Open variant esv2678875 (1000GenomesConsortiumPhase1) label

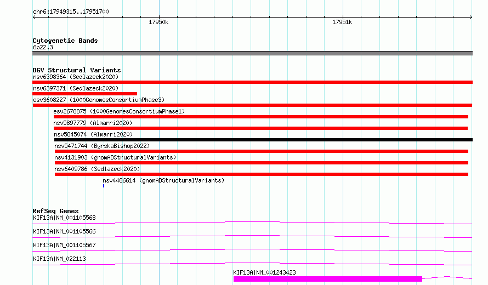click(x=119, y=111)
